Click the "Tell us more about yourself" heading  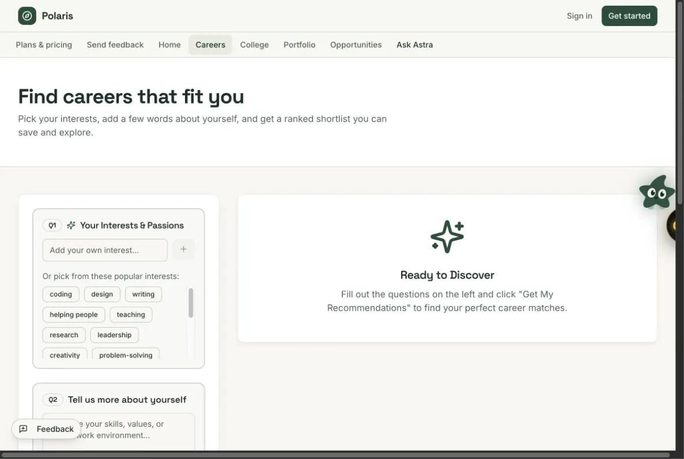click(x=127, y=400)
